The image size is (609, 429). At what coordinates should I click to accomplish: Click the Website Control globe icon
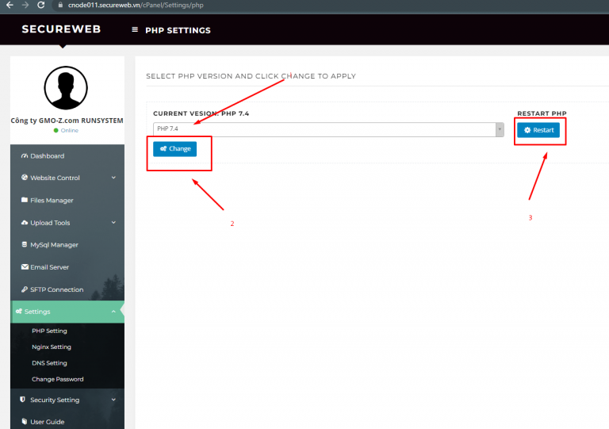coord(25,178)
